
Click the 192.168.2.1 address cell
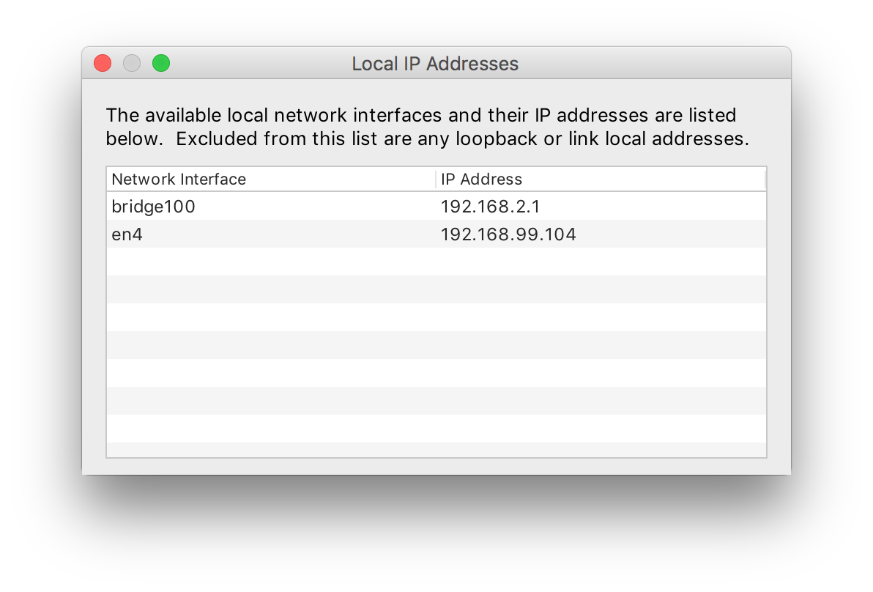coord(490,207)
